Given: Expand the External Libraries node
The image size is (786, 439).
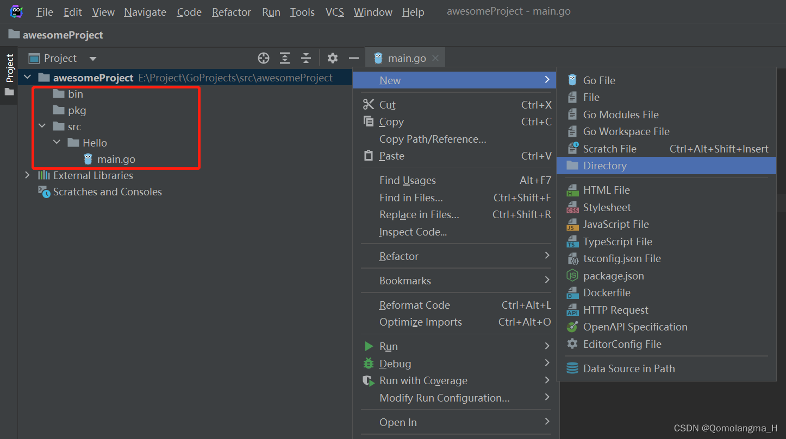Looking at the screenshot, I should point(28,175).
